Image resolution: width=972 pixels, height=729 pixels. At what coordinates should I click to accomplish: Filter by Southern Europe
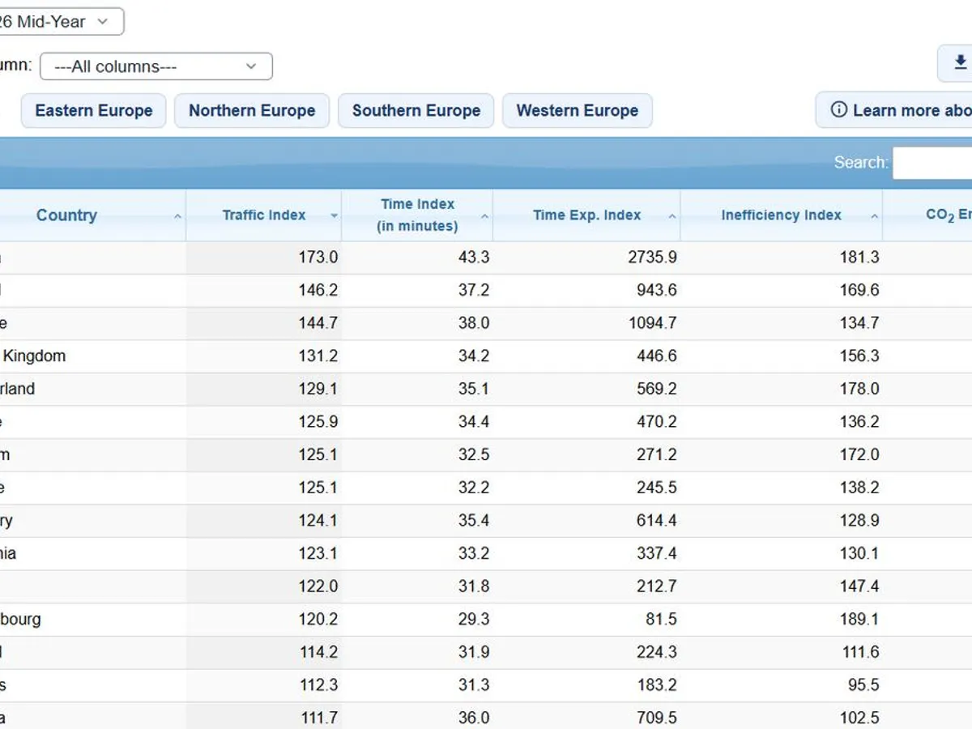[x=416, y=111]
